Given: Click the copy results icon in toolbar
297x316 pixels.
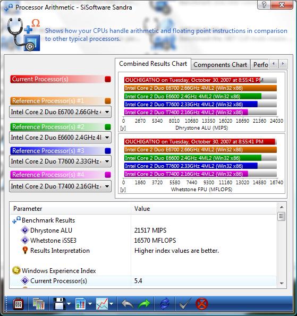Looking at the screenshot, I should [x=38, y=304].
